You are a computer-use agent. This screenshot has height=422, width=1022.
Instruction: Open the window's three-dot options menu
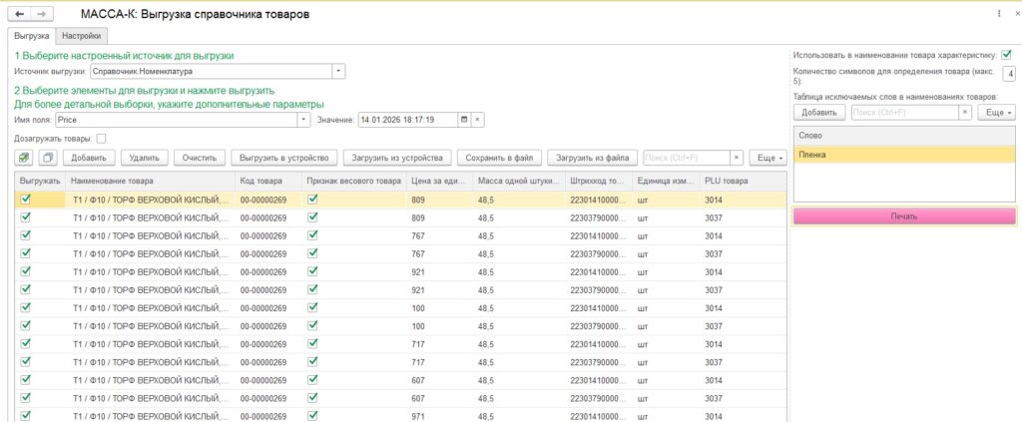(x=1001, y=15)
